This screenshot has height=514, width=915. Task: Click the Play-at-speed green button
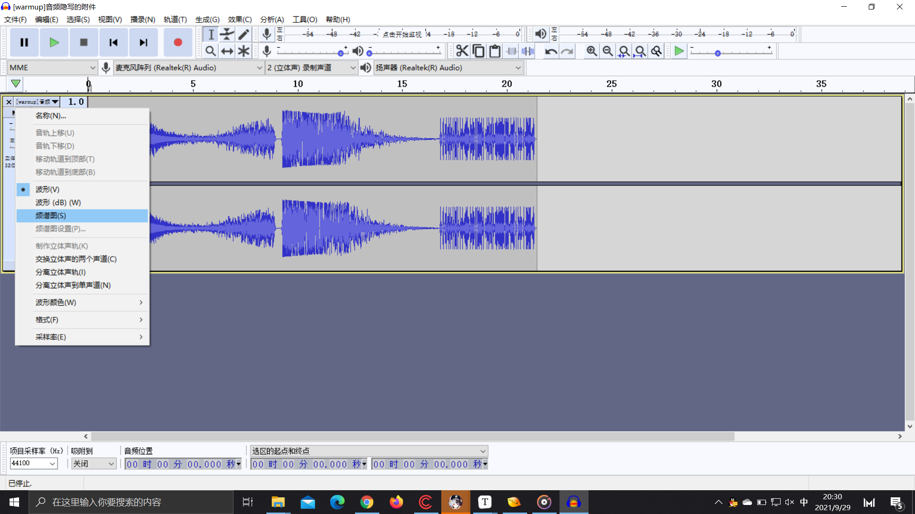tap(679, 51)
